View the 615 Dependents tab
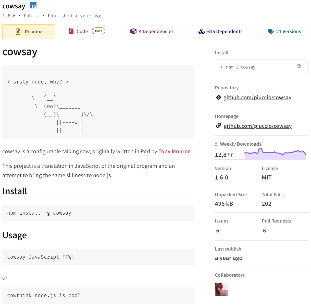This screenshot has width=311, height=305. (220, 32)
